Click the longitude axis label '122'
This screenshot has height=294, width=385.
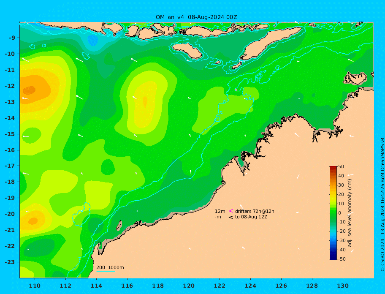(x=220, y=286)
